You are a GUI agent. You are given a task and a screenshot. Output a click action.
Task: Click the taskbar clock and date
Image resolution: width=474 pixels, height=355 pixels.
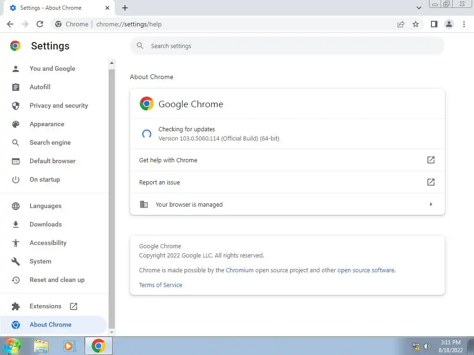[x=450, y=346]
